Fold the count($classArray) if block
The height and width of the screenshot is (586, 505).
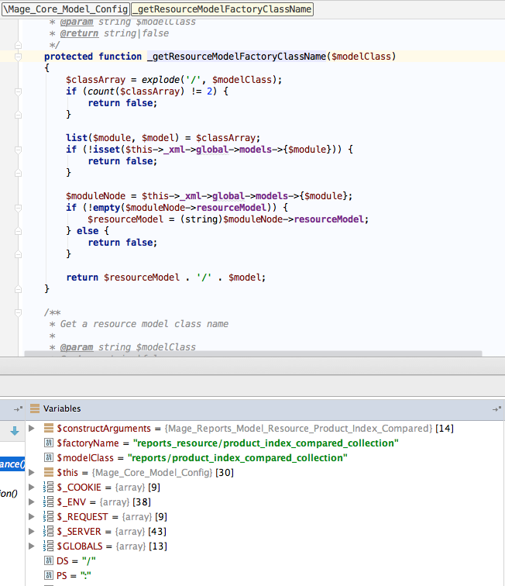pyautogui.click(x=18, y=91)
